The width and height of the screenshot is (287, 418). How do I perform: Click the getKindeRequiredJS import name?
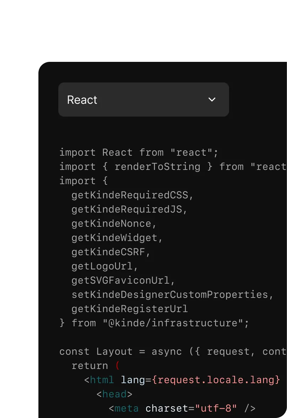point(129,209)
